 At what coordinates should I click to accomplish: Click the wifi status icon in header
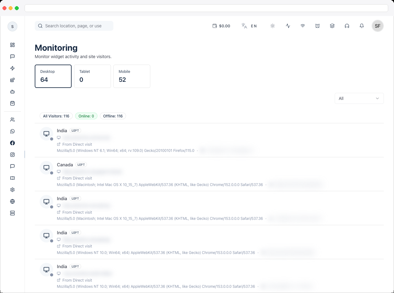point(303,26)
